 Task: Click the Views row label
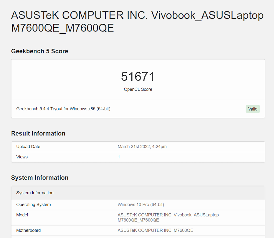point(22,157)
